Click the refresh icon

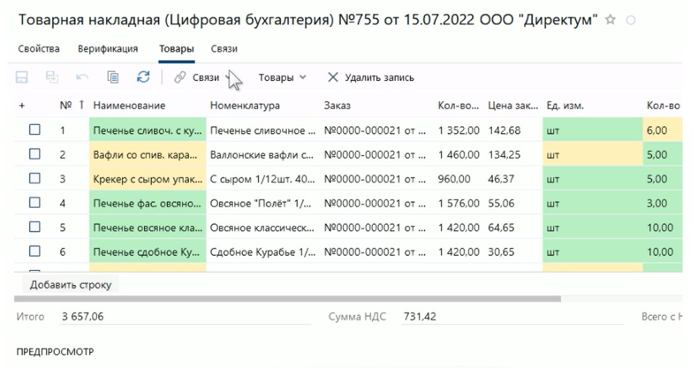point(143,77)
